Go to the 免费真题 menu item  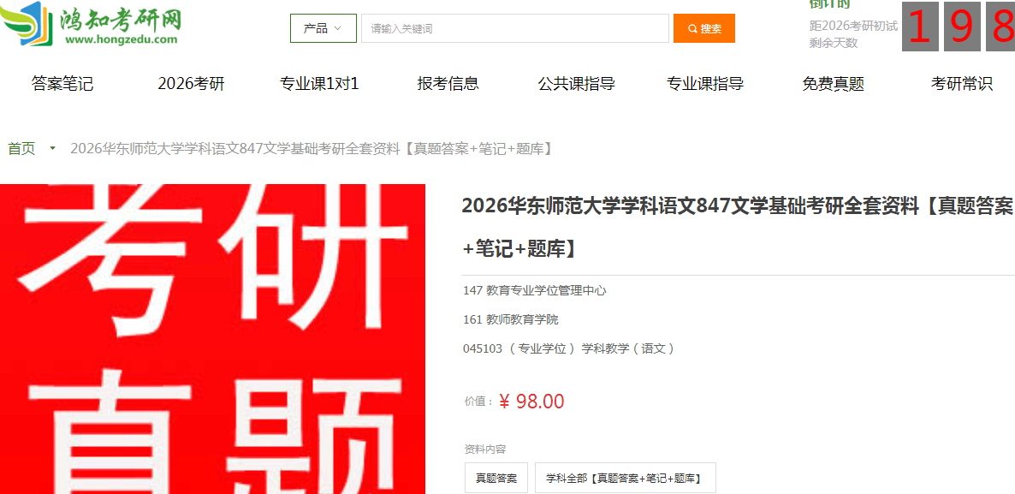click(x=833, y=84)
